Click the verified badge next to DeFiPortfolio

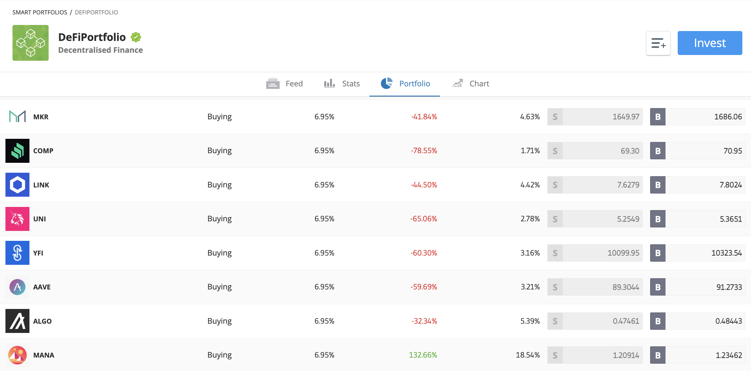point(136,37)
